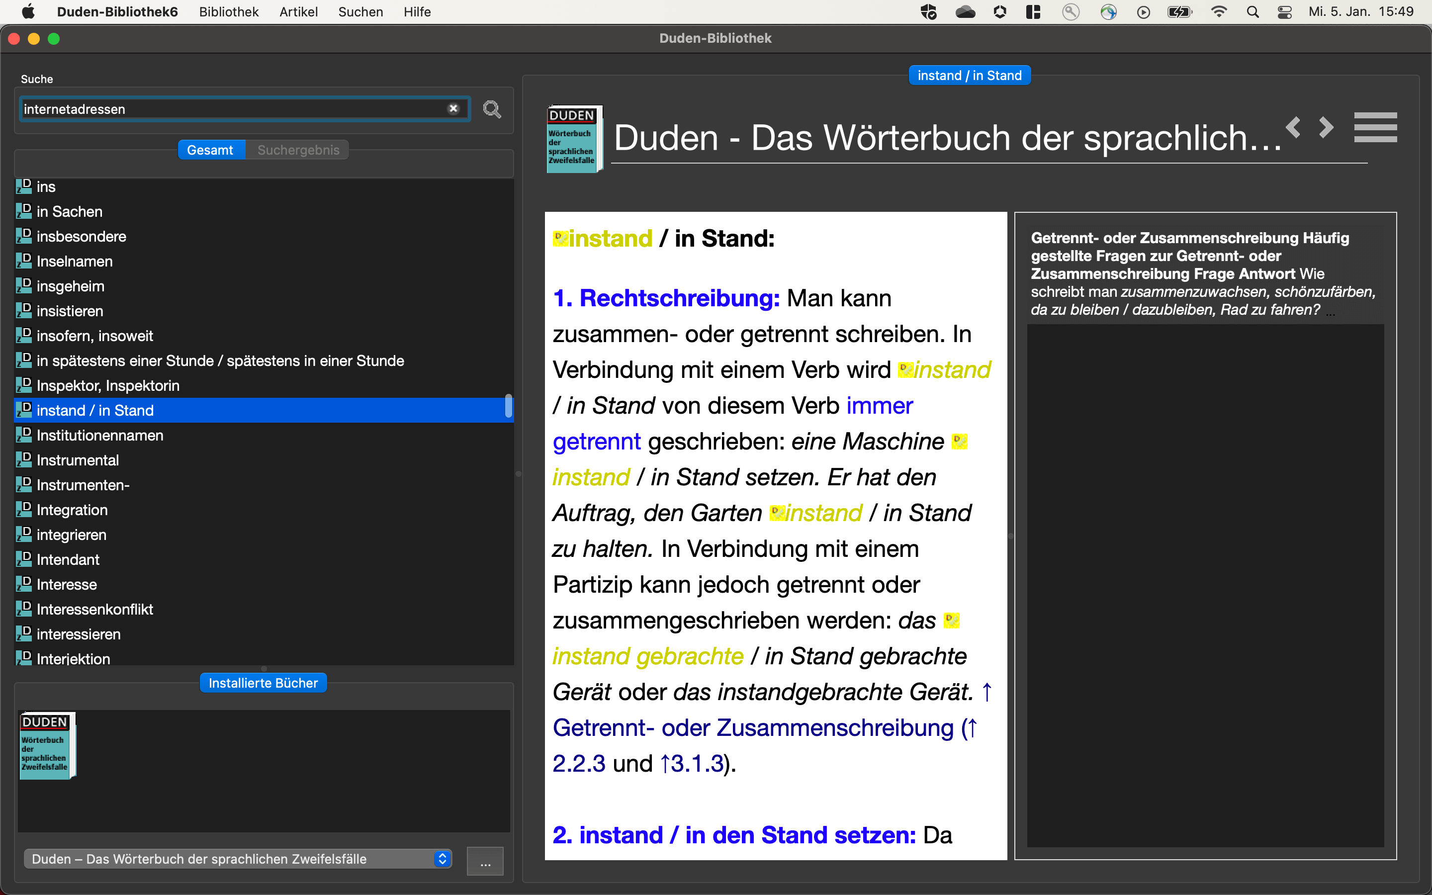Image resolution: width=1432 pixels, height=895 pixels.
Task: Click the battery status icon
Action: coord(1179,12)
